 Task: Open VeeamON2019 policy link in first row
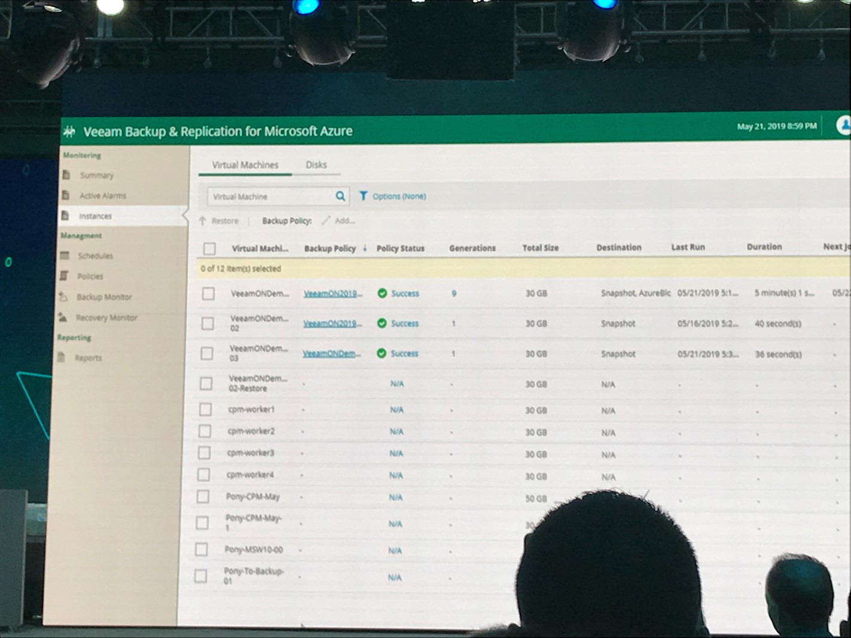pos(333,294)
